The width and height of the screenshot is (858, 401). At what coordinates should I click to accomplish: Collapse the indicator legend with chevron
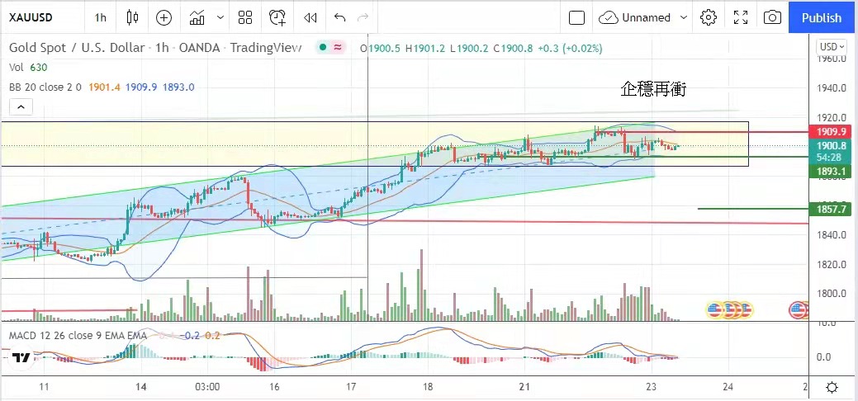pos(21,106)
